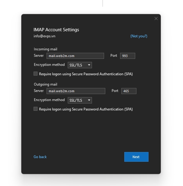The height and width of the screenshot is (186, 183).
Task: Click the "Incoming mail" section label
Action: point(45,49)
